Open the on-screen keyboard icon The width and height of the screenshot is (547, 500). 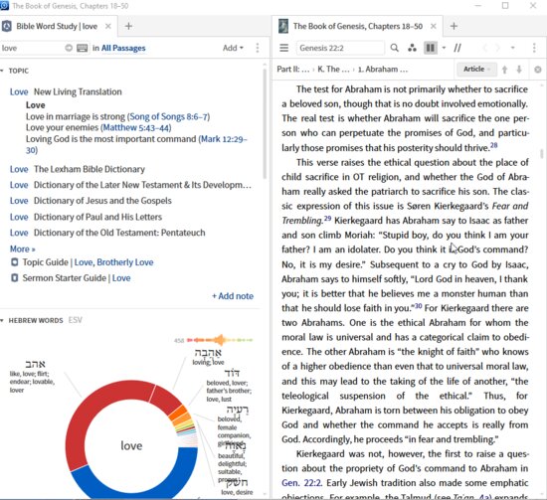click(x=82, y=48)
